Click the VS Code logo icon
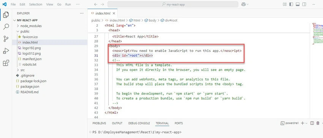Image resolution: width=323 pixels, height=138 pixels. [x=5, y=4]
